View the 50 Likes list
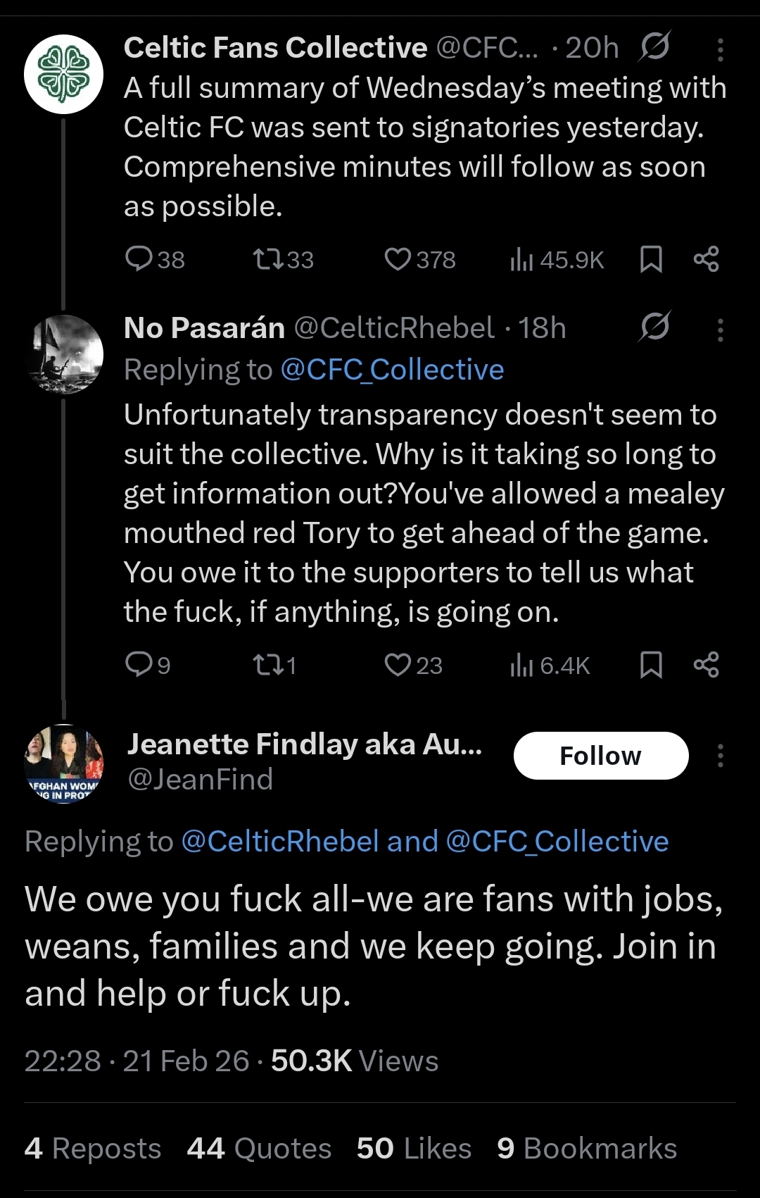This screenshot has height=1198, width=760. (x=414, y=1149)
